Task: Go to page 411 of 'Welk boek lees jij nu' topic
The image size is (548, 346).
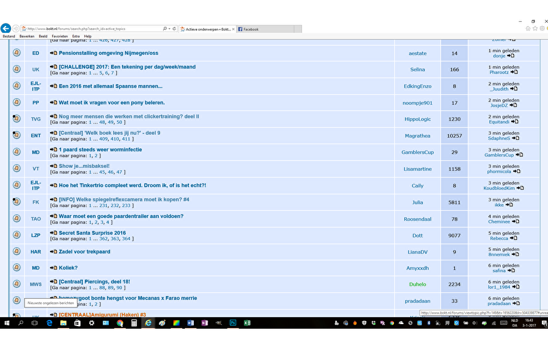Action: coord(126,138)
